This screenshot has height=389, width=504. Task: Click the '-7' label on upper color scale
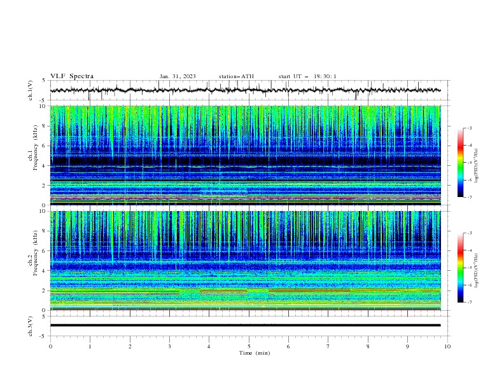tap(470, 197)
